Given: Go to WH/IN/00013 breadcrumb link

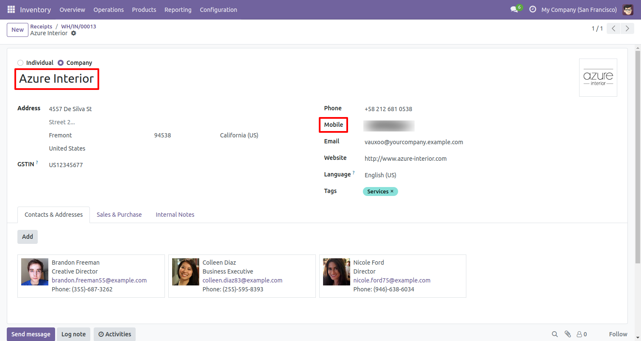Looking at the screenshot, I should pyautogui.click(x=78, y=26).
